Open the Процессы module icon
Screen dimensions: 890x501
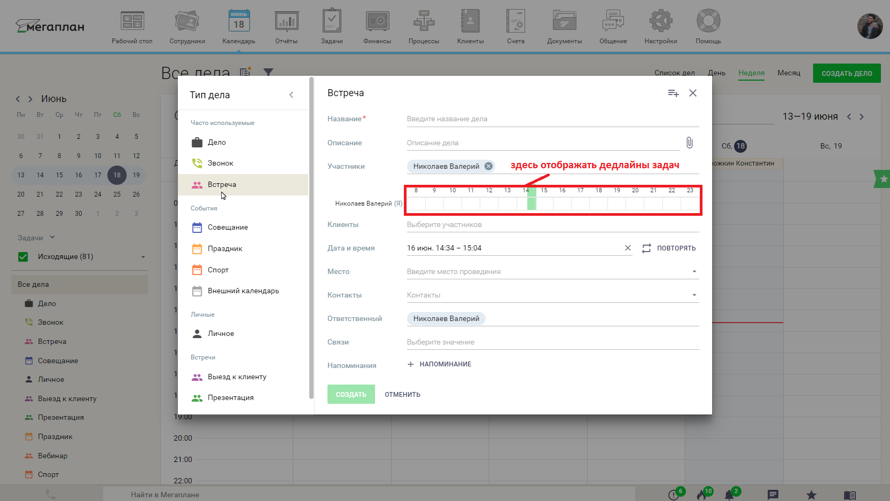click(x=424, y=22)
